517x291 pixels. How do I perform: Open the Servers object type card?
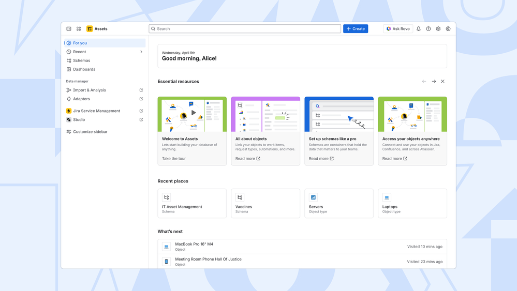[339, 203]
